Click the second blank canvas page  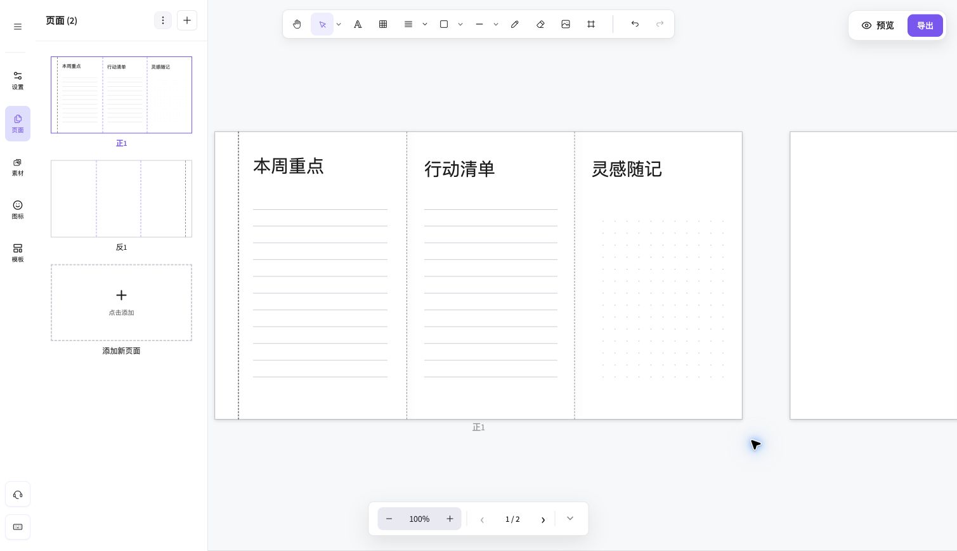tap(873, 275)
